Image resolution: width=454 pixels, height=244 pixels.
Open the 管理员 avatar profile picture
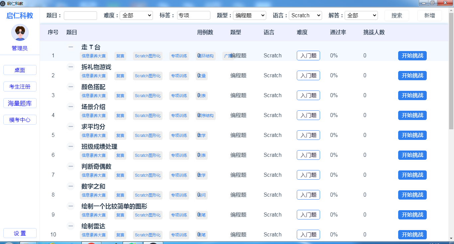(20, 32)
